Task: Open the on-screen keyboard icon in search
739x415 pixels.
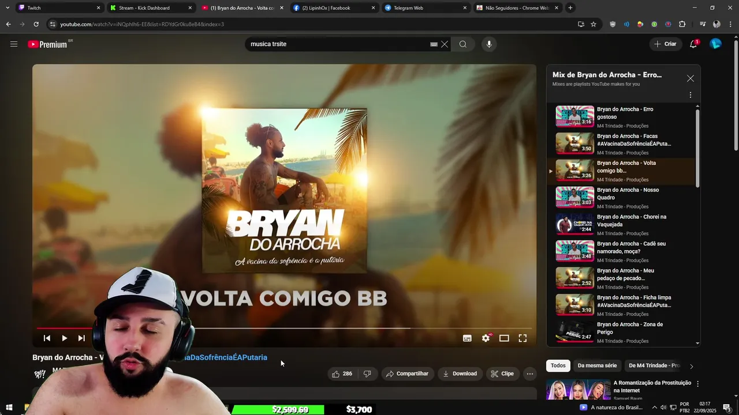Action: point(434,44)
